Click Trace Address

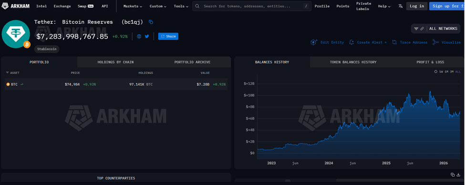410,42
